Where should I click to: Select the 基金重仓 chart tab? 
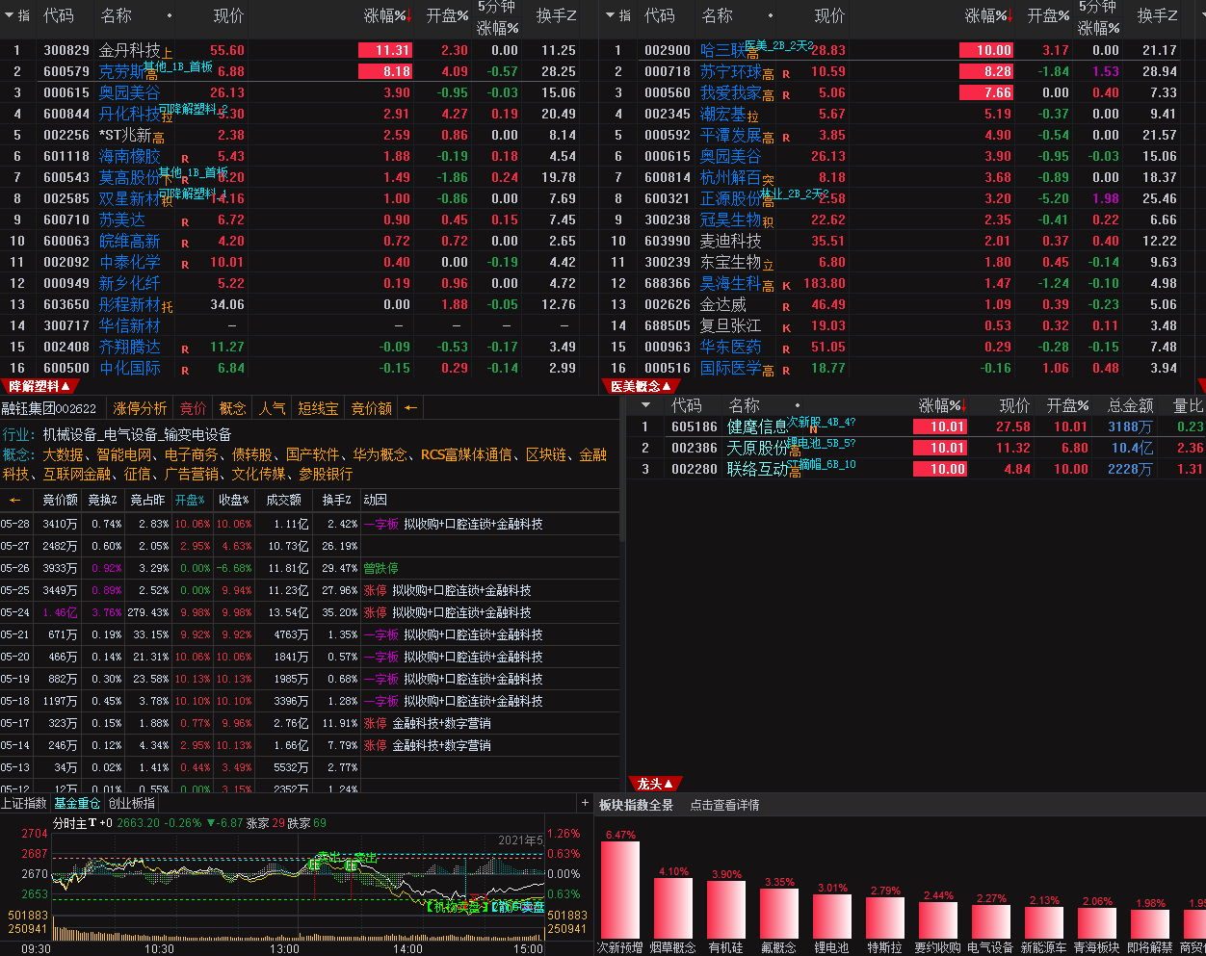coord(77,803)
